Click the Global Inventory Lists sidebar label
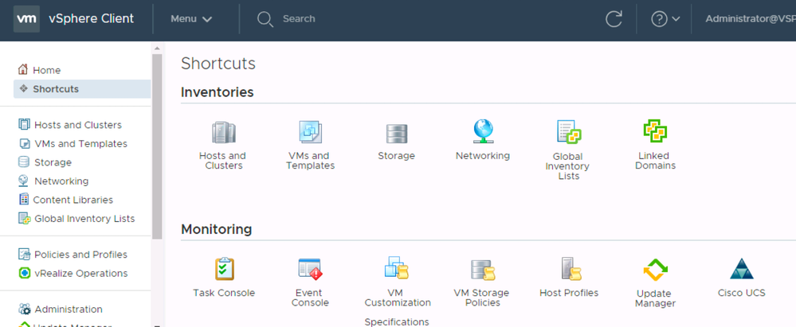The height and width of the screenshot is (327, 796). pyautogui.click(x=84, y=219)
